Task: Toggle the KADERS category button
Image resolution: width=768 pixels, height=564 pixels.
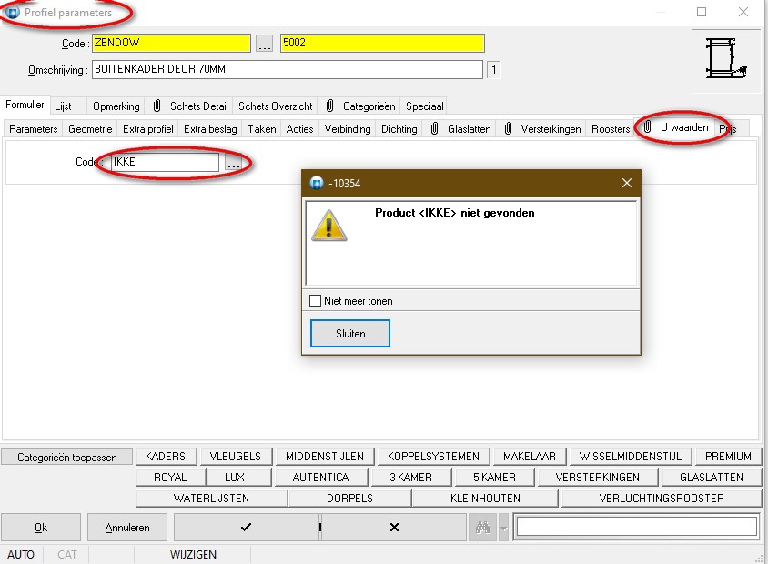Action: (166, 457)
